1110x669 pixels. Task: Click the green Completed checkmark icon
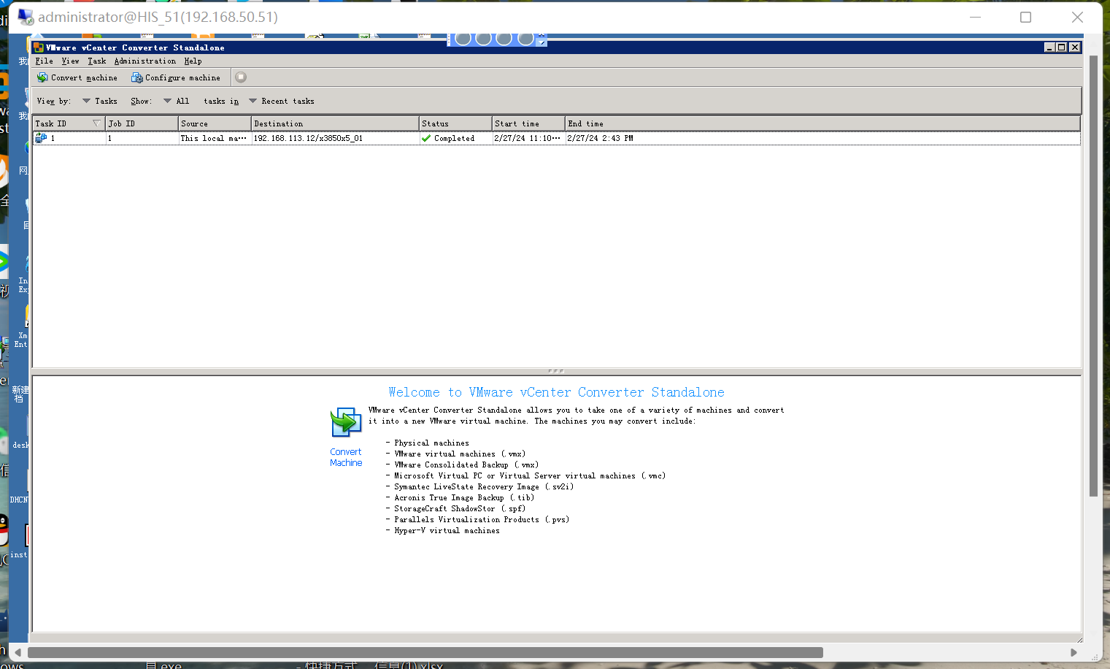(x=426, y=138)
